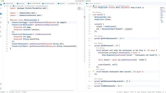Expand the folded group 'getAllRestaurants'
The width and height of the screenshot is (166, 93).
point(92,38)
